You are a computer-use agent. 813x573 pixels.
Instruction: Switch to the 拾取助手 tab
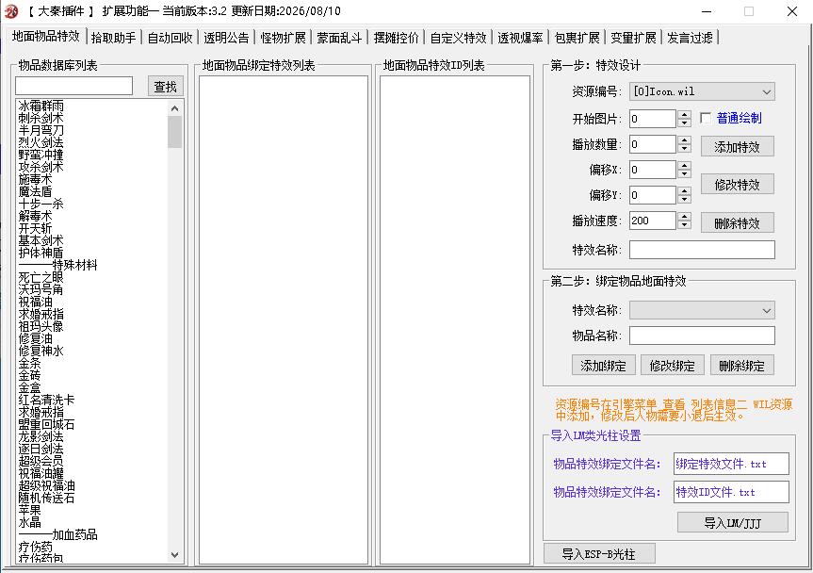tap(113, 38)
